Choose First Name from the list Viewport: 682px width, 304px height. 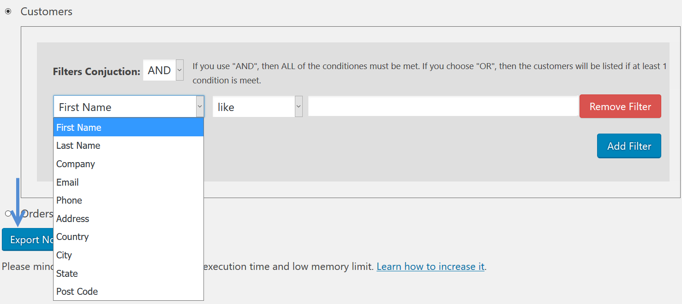[x=129, y=128]
